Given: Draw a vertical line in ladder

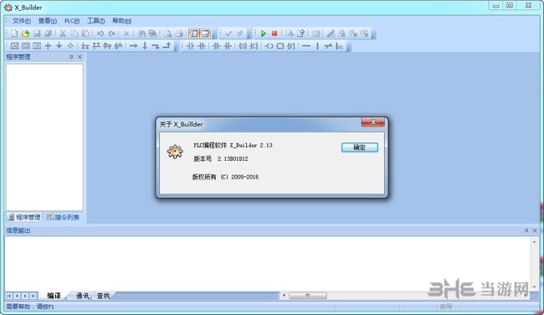Looking at the screenshot, I should [x=317, y=46].
